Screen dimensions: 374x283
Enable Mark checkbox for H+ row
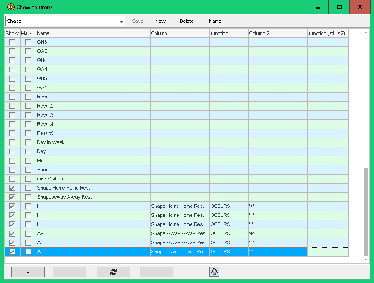pos(28,206)
